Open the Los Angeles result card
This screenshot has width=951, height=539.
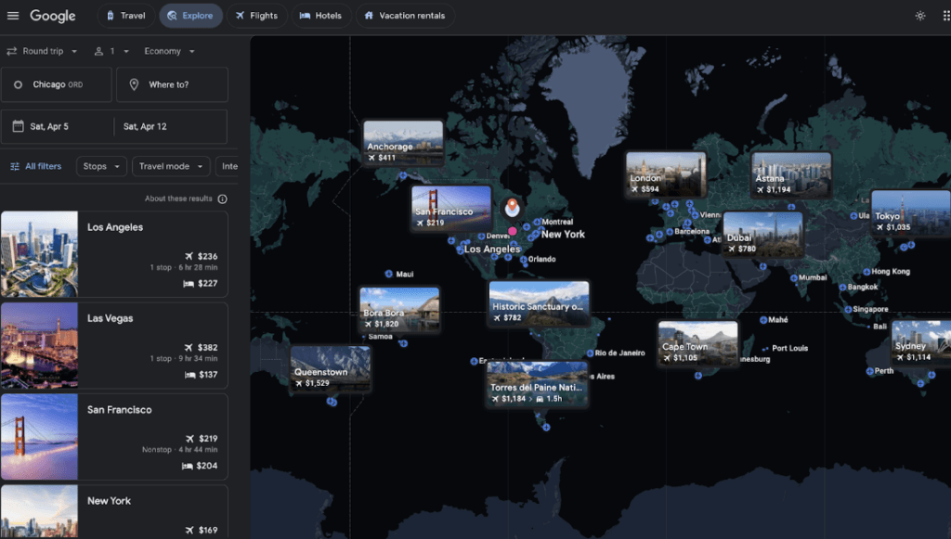pyautogui.click(x=114, y=254)
